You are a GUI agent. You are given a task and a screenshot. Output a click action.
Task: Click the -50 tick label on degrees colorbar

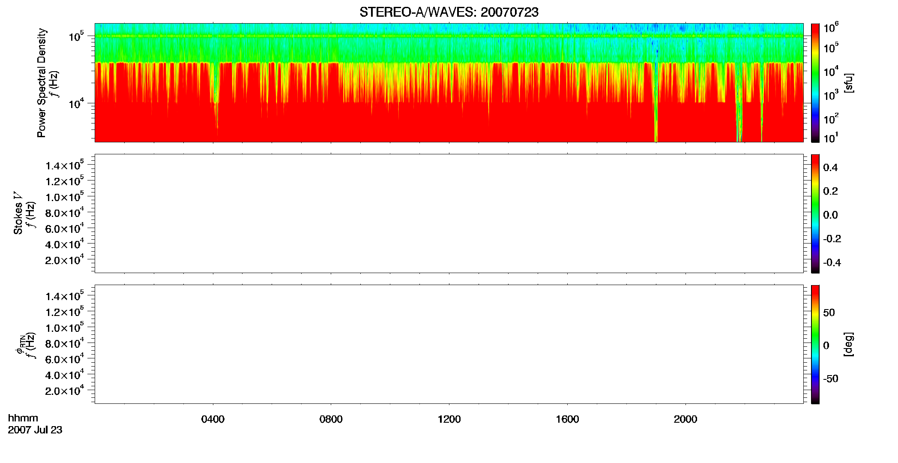(831, 379)
